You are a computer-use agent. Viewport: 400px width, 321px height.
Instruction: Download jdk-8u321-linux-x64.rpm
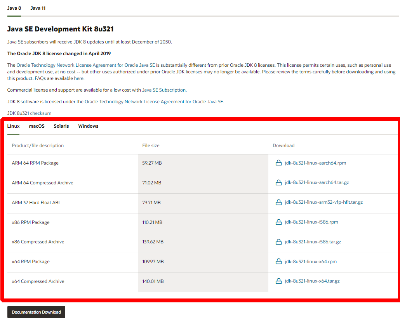pyautogui.click(x=311, y=261)
